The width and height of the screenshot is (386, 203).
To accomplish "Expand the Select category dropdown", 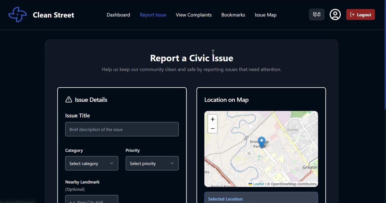I will (92, 163).
